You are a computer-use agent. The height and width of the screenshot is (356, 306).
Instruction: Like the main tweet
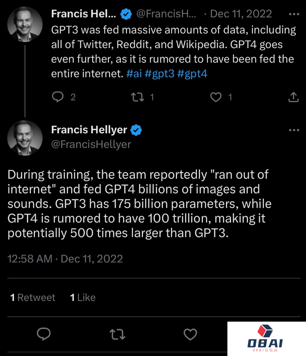190,334
